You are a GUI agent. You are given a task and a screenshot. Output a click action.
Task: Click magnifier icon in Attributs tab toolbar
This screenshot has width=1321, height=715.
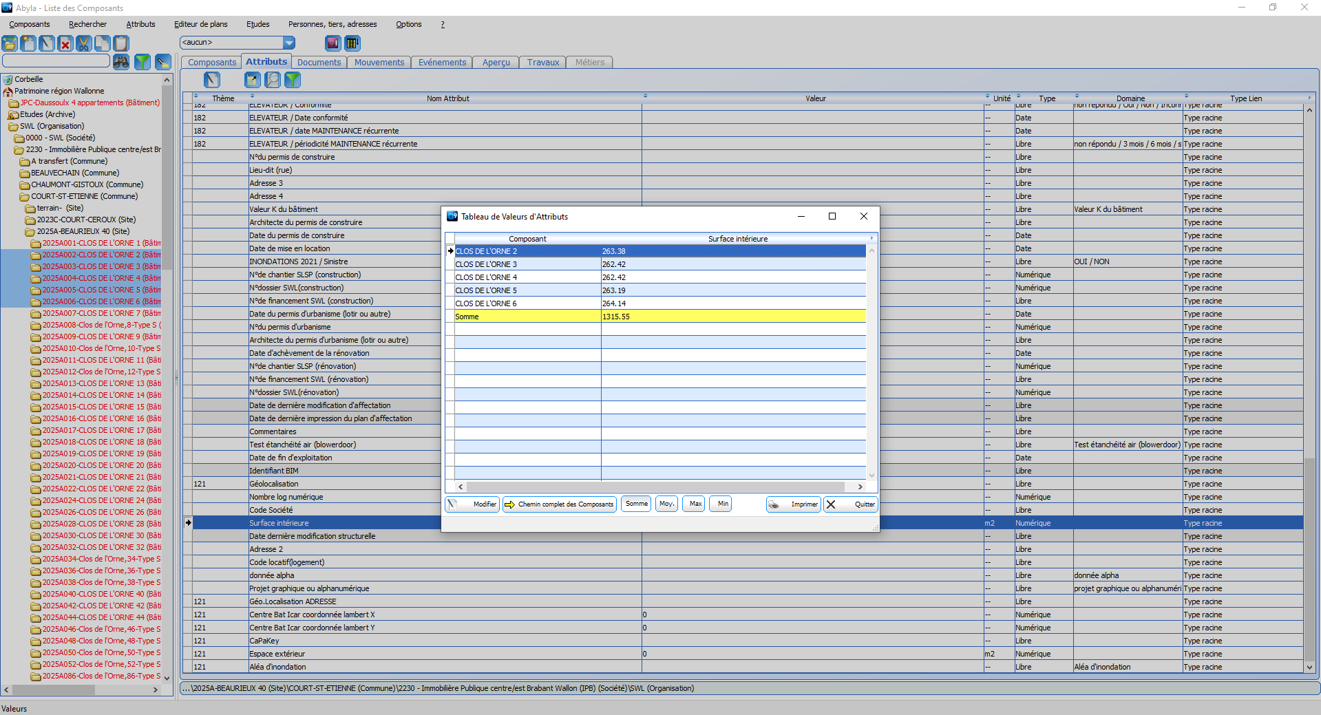pos(273,80)
